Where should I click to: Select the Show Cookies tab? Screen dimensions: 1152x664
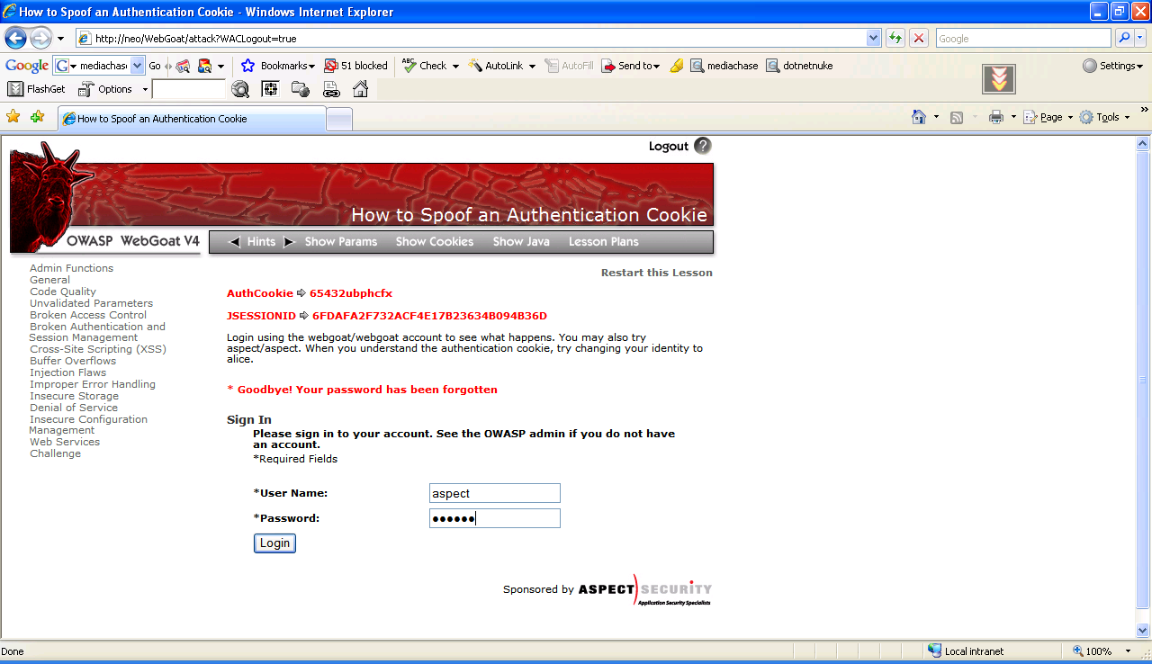coord(435,241)
